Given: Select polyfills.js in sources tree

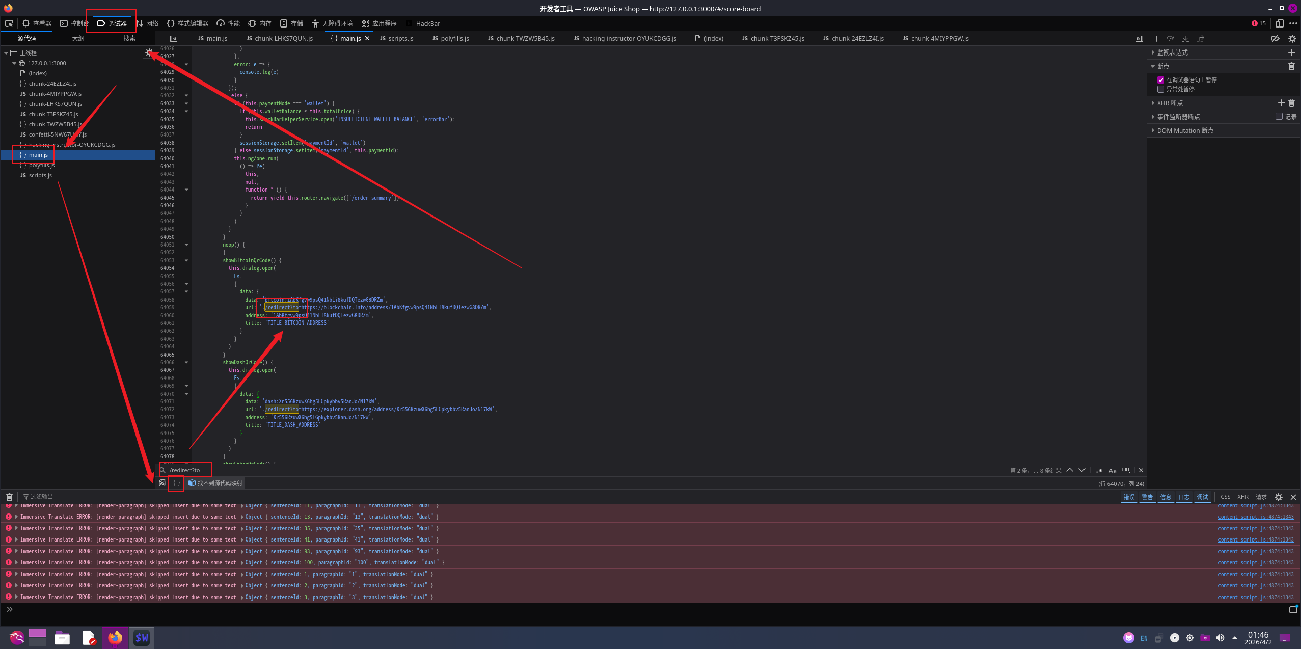Looking at the screenshot, I should click(x=42, y=165).
